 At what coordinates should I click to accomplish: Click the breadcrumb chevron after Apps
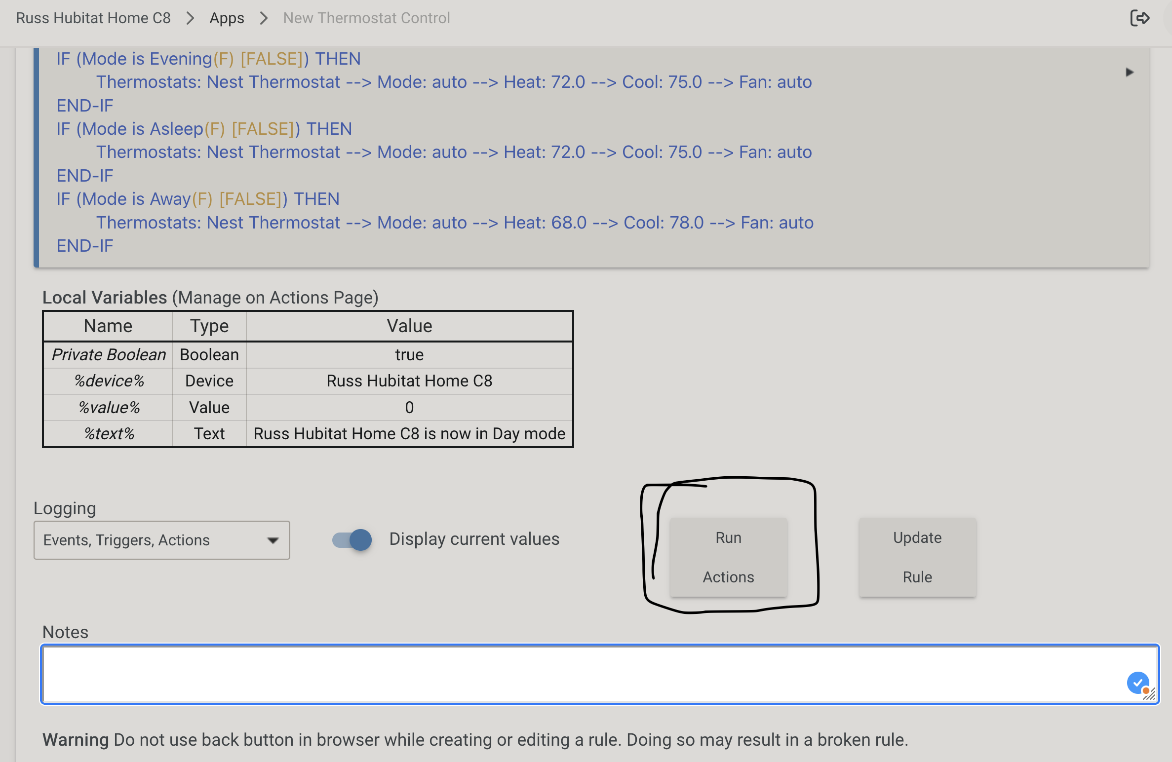tap(264, 18)
